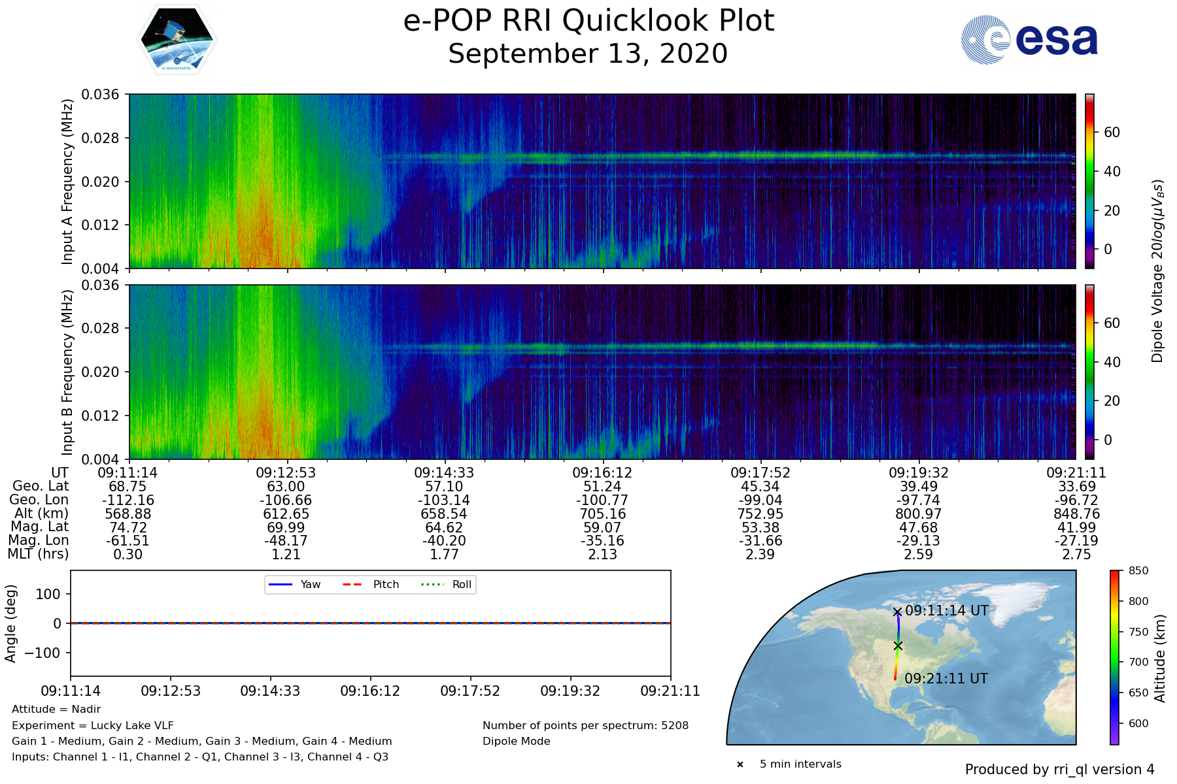Screen dimensions: 1177x784
Task: Click the Input B dipole voltage colorbar
Action: 1089,372
